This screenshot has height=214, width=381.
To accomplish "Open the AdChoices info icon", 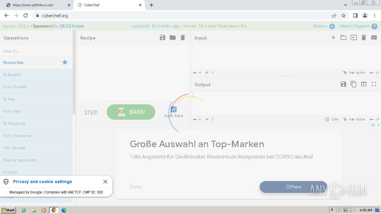I will pos(373,125).
